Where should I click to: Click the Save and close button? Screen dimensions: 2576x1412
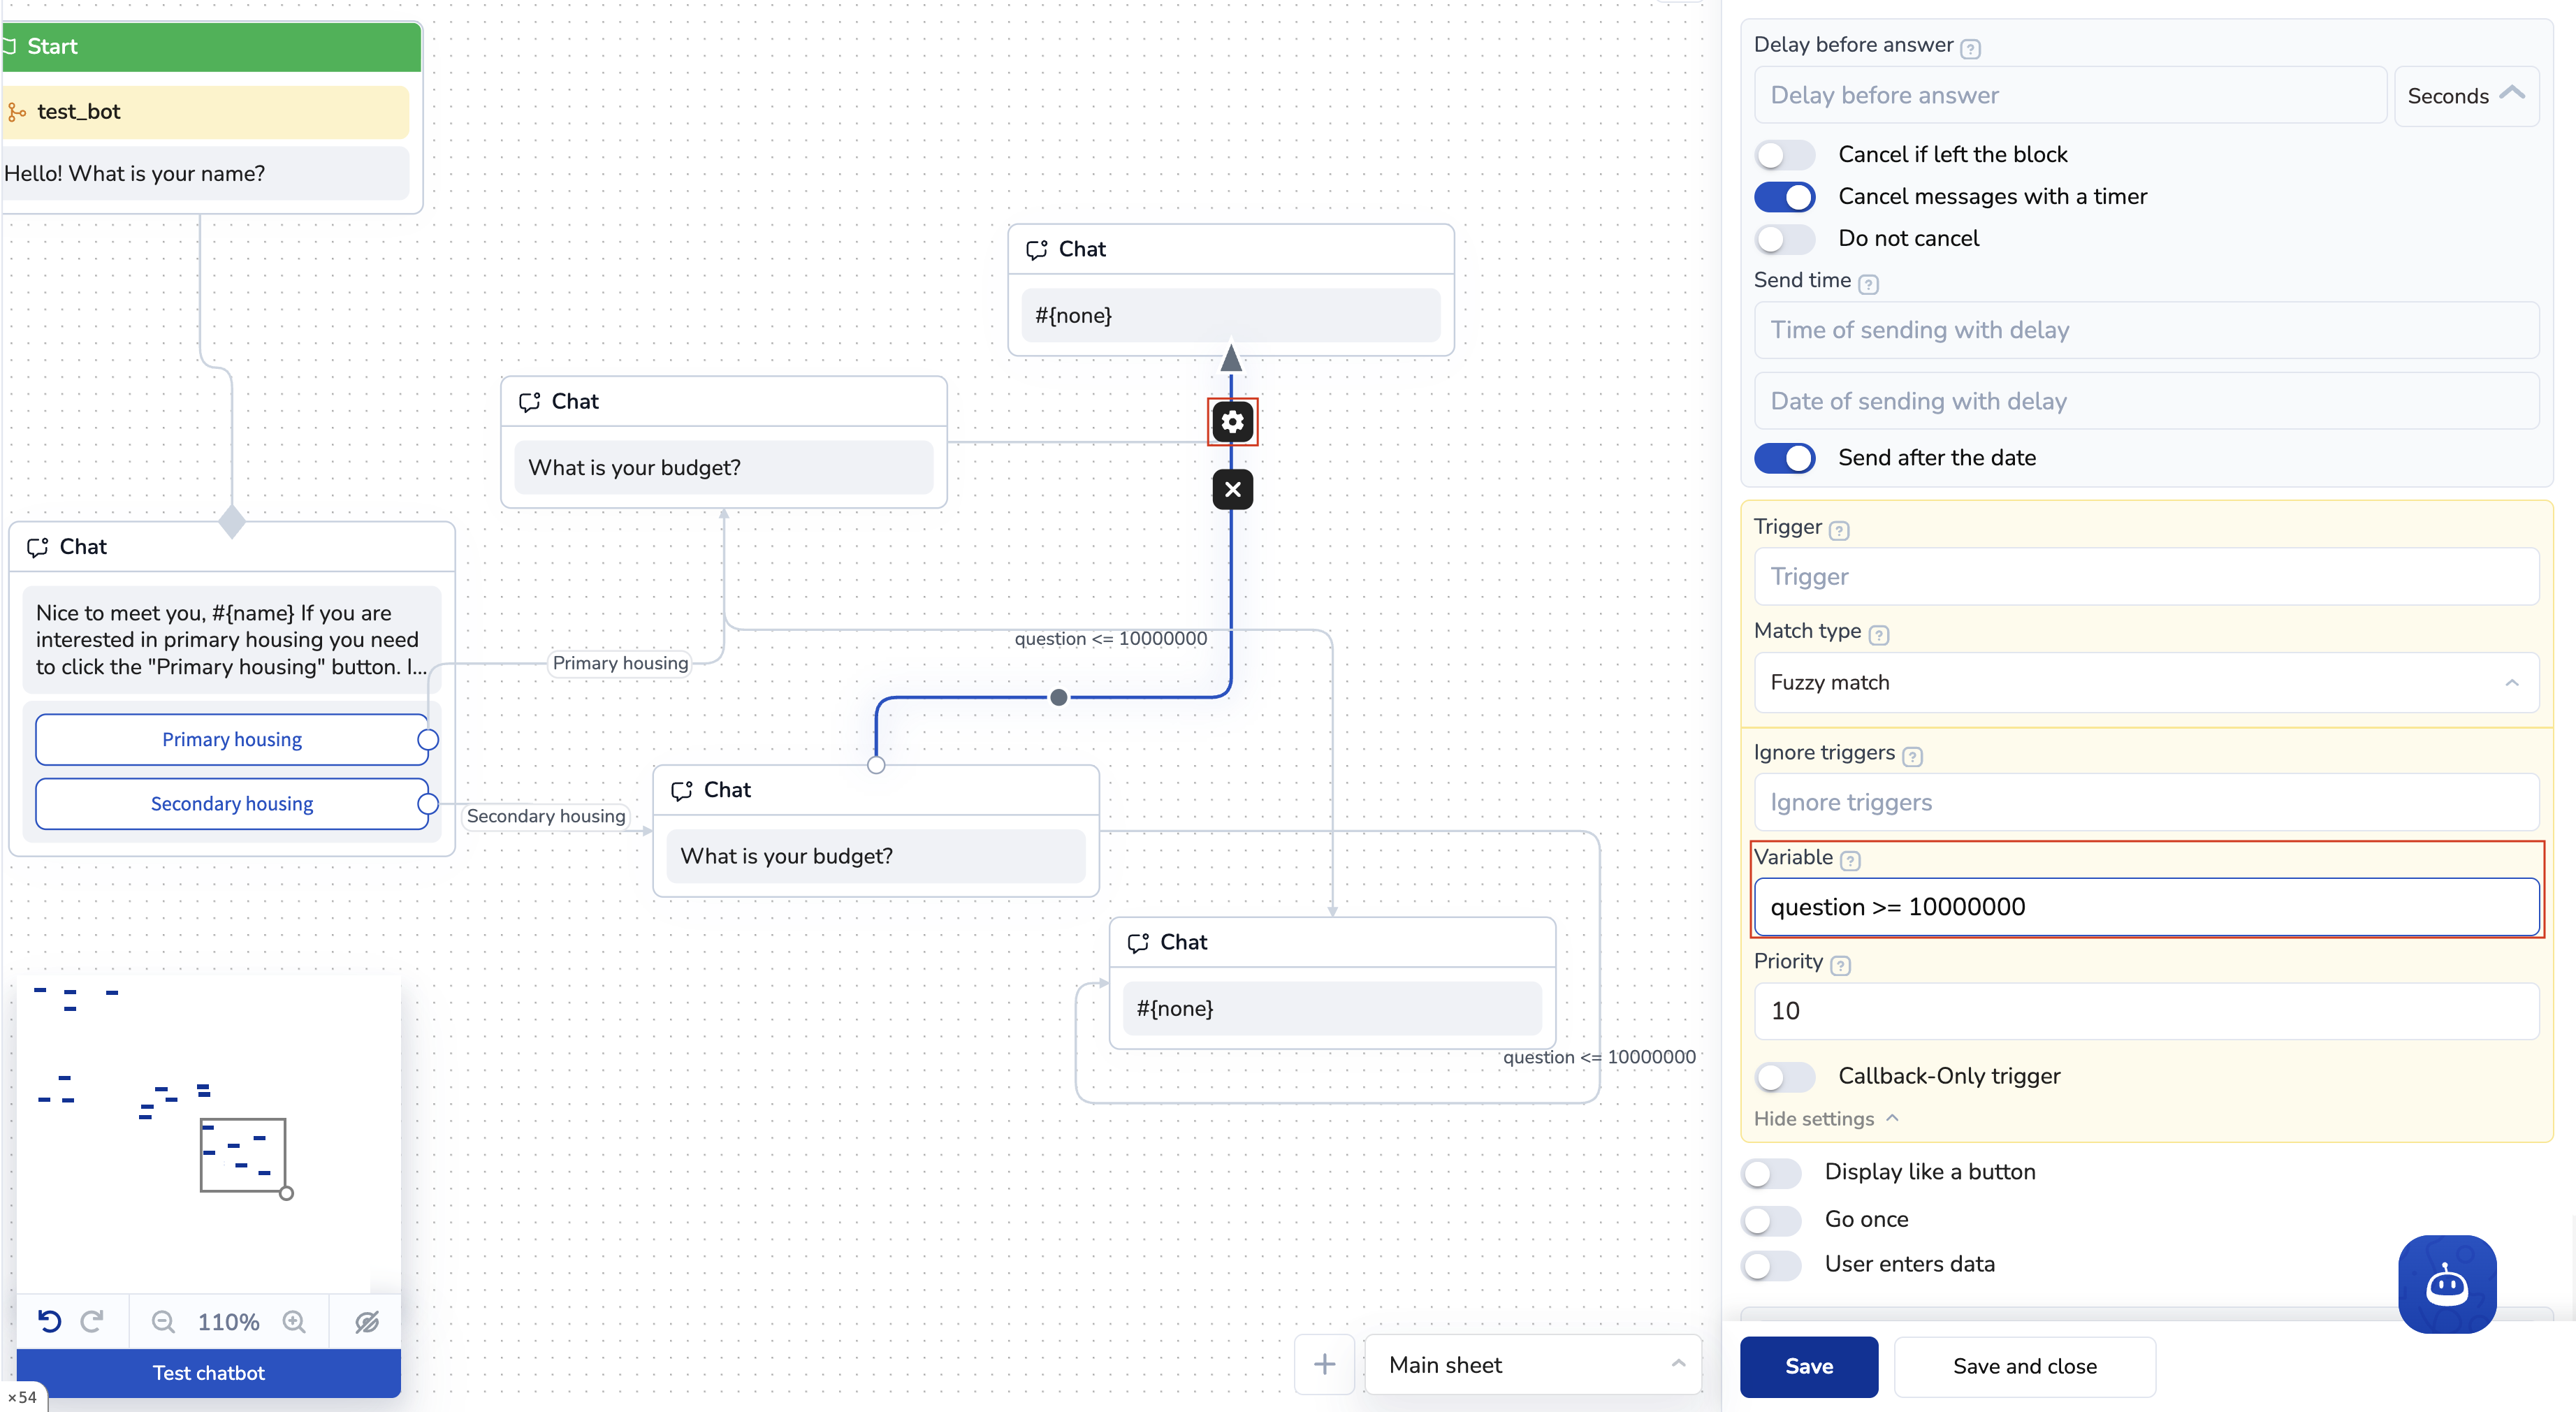tap(2025, 1367)
